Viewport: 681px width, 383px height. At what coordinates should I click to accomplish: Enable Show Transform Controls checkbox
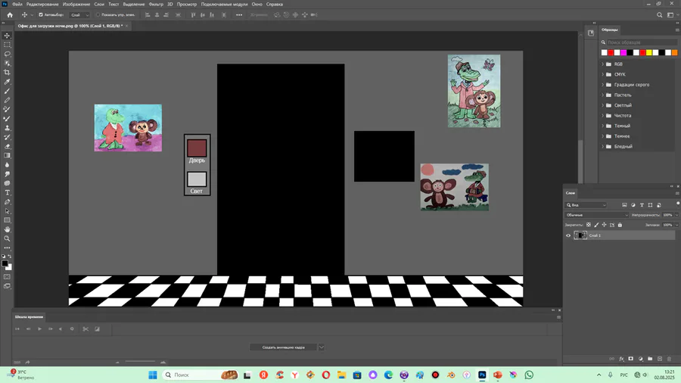[98, 15]
